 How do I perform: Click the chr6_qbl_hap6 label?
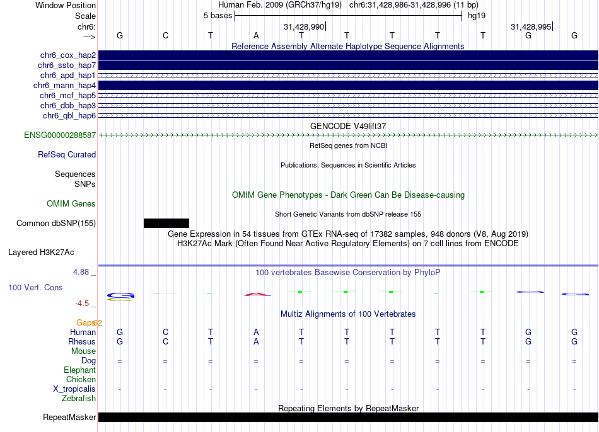[69, 116]
